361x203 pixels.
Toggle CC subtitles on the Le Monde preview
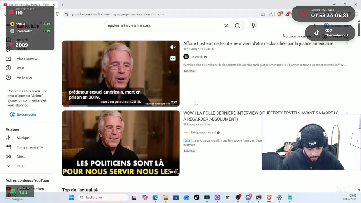coord(173,58)
